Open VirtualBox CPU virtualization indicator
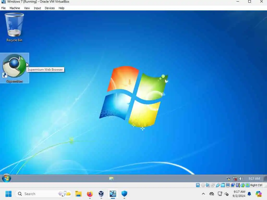 [x=238, y=185]
